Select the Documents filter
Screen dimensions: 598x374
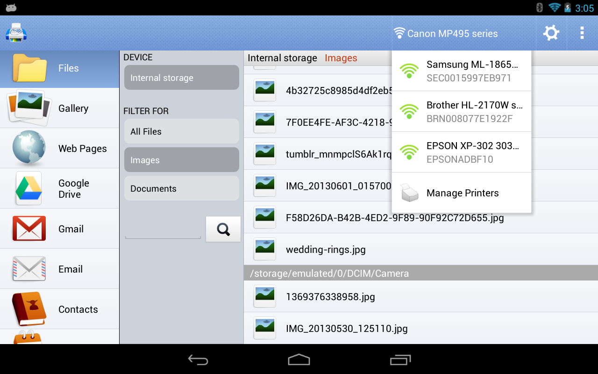click(x=181, y=188)
